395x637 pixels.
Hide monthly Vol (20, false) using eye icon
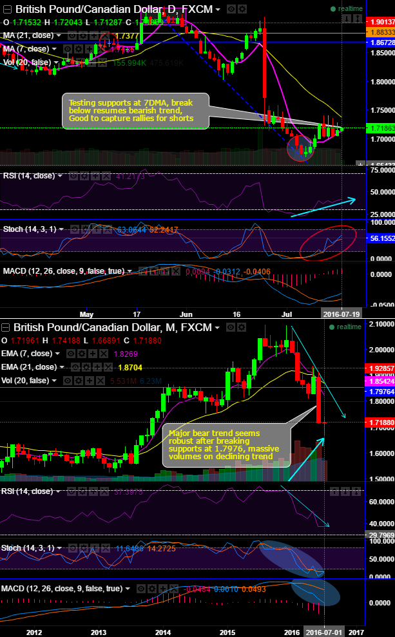pos(68,381)
